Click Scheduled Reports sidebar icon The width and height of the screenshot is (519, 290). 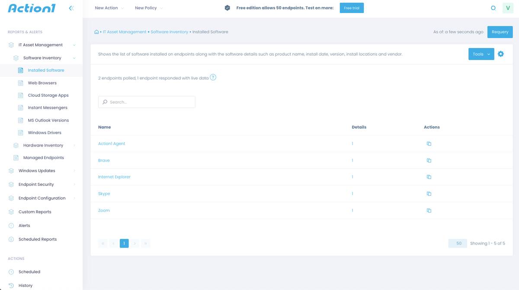point(11,239)
